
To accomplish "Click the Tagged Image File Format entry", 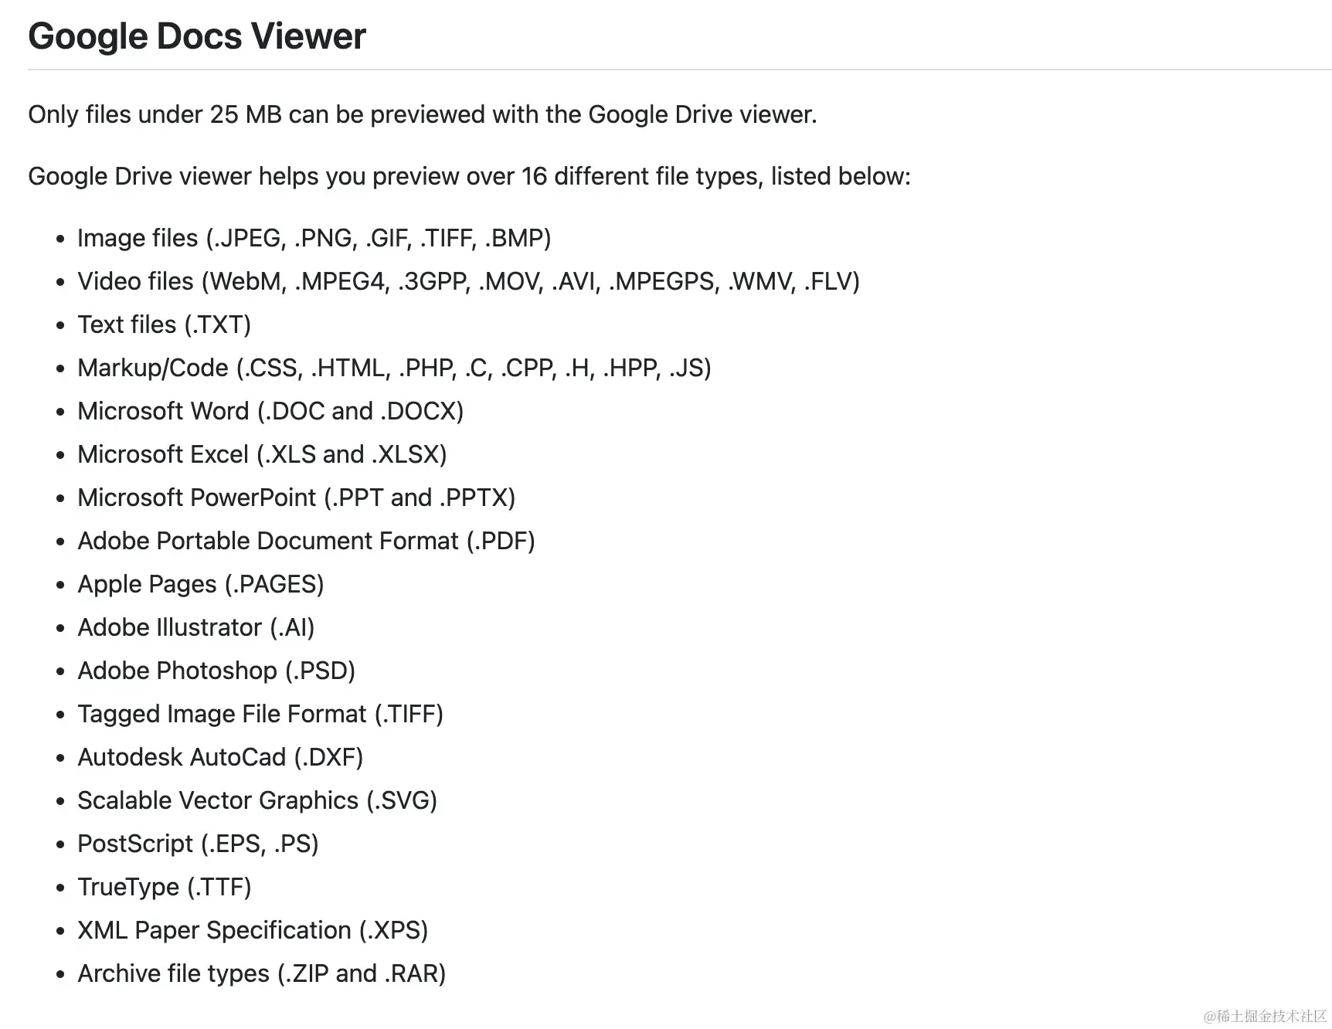I will (260, 714).
